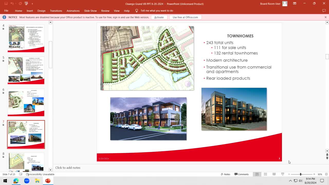Select Normal view in the status bar
The height and width of the screenshot is (185, 329).
click(257, 174)
